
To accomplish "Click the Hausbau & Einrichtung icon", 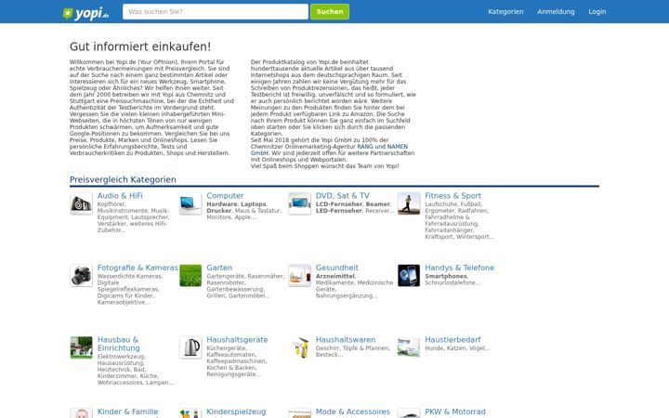I will coord(81,347).
